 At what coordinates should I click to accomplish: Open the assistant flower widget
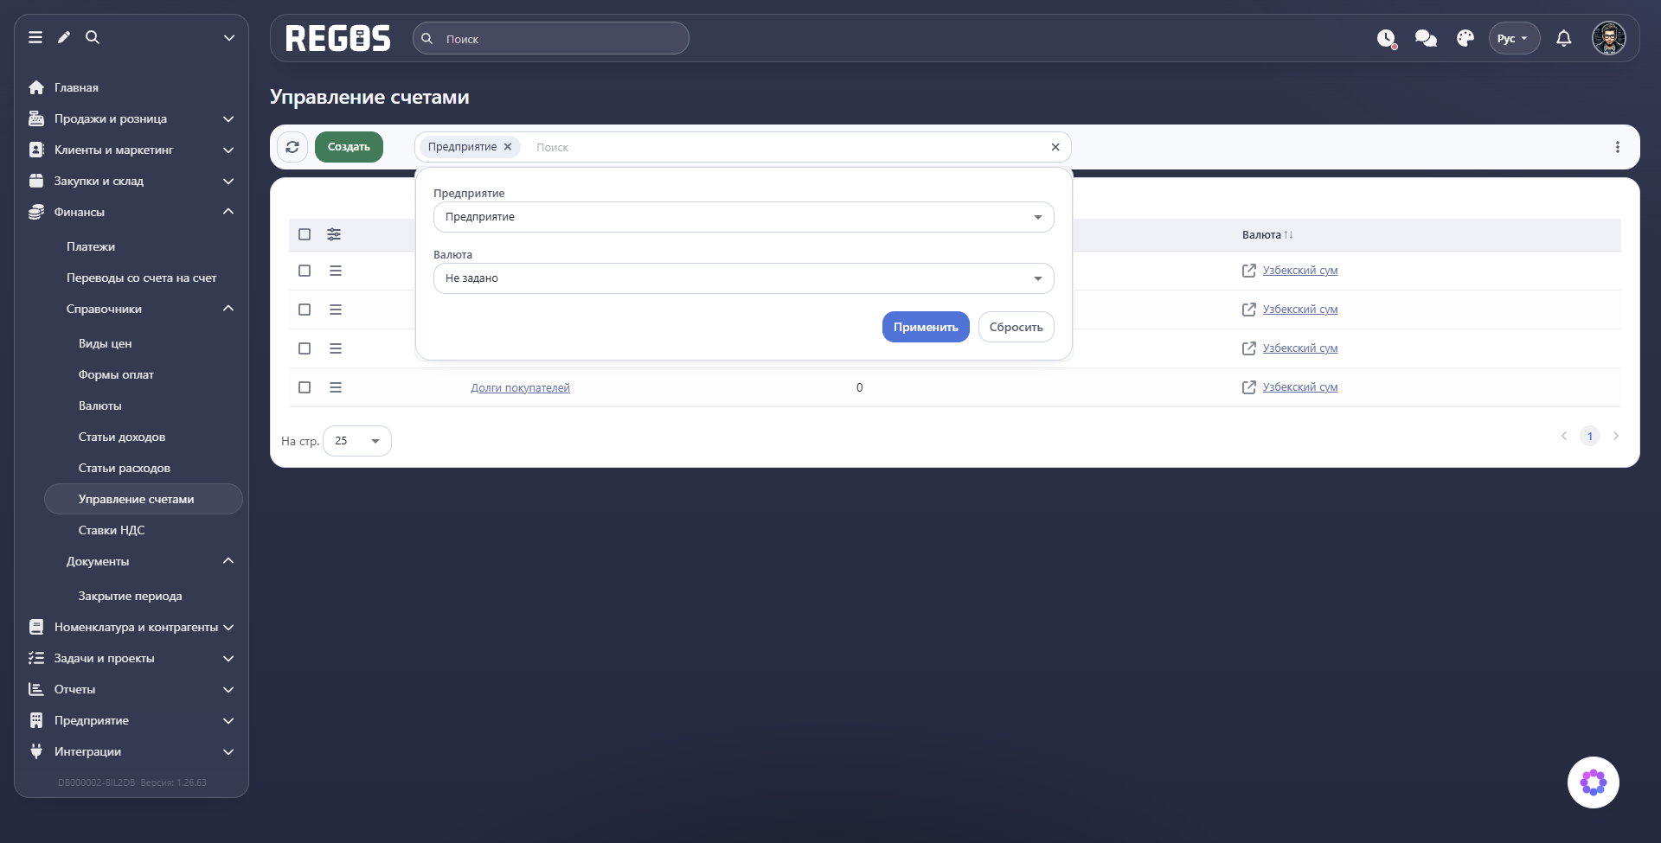(1594, 782)
